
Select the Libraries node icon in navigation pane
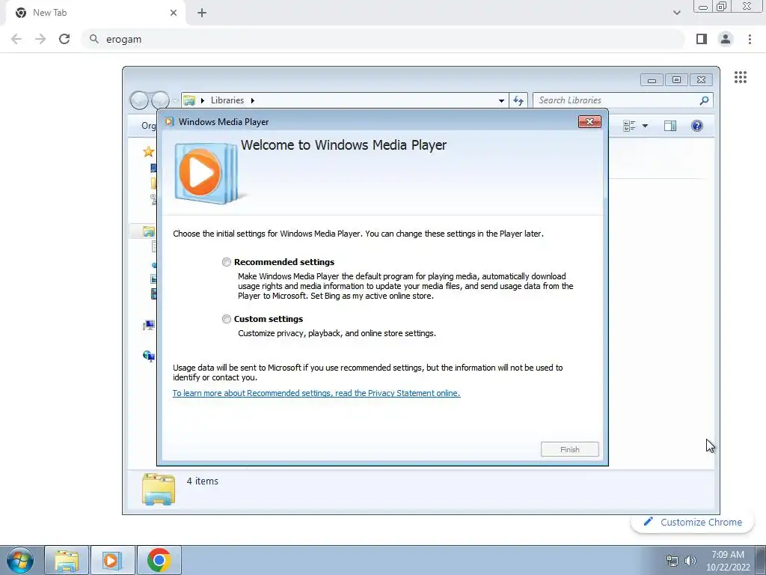tap(149, 231)
